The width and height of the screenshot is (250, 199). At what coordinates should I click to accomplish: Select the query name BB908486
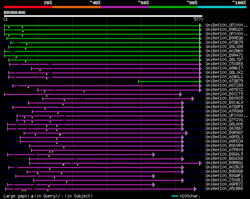coord(15,13)
